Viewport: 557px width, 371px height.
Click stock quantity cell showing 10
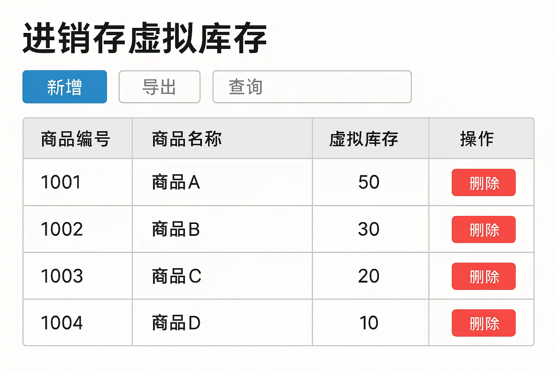pyautogui.click(x=369, y=323)
